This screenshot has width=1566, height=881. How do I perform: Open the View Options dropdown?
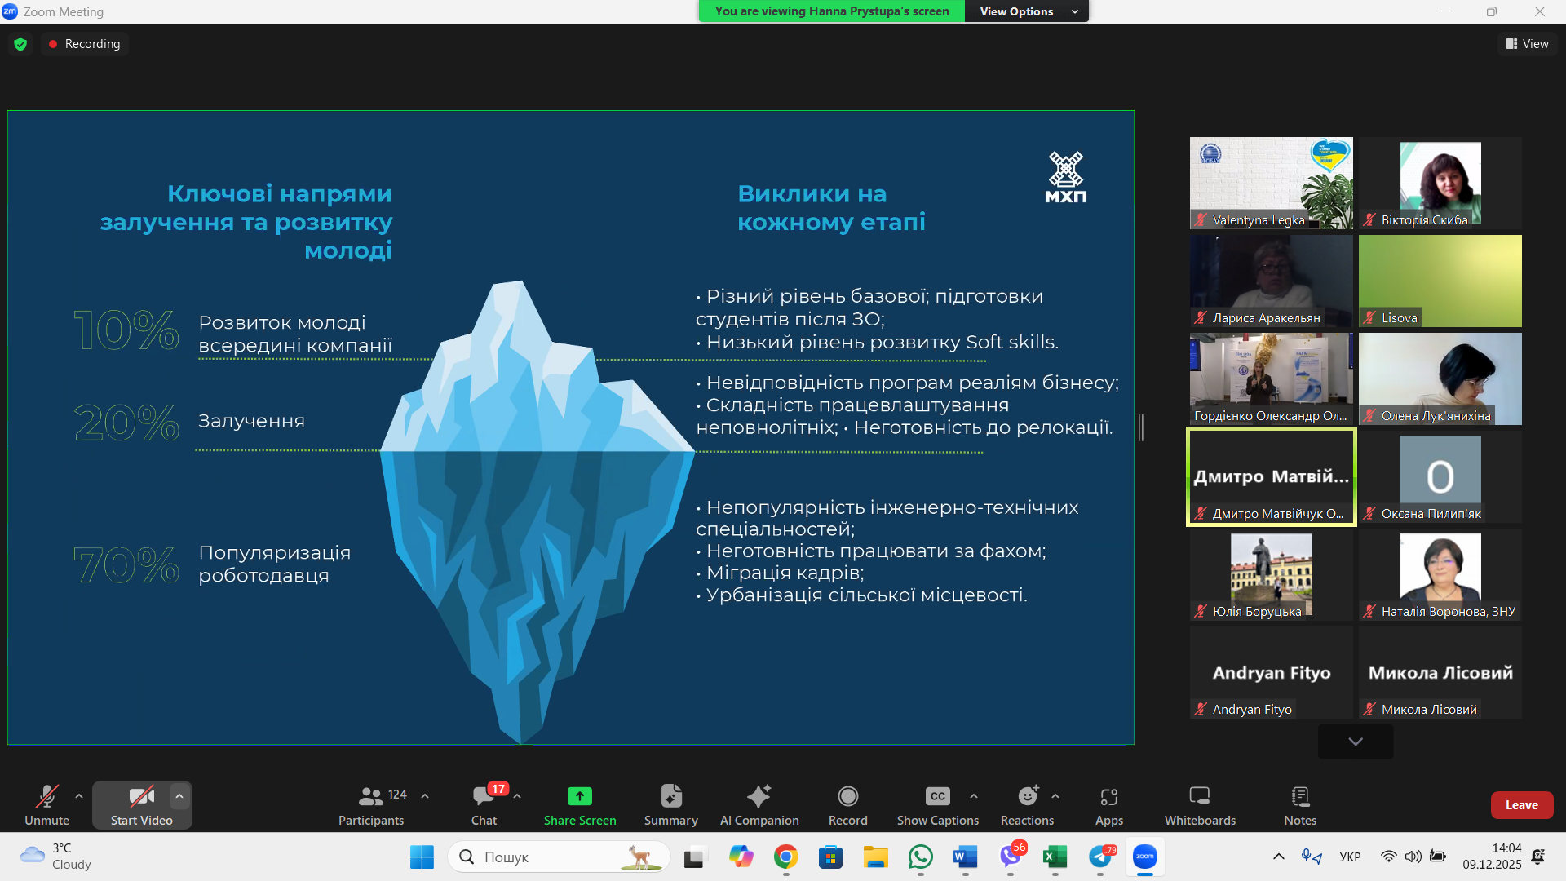click(x=1026, y=11)
